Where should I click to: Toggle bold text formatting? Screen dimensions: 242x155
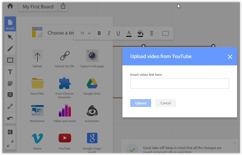click(x=99, y=33)
